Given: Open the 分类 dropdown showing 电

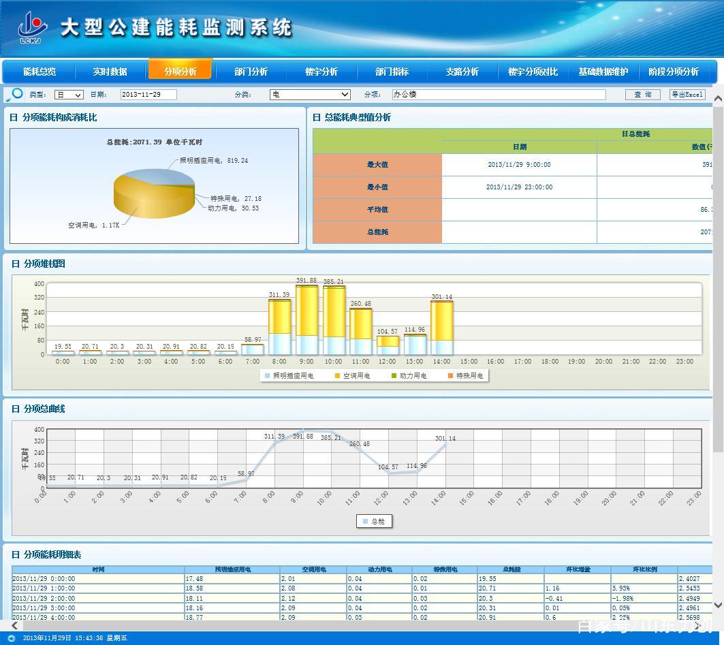Looking at the screenshot, I should (310, 95).
